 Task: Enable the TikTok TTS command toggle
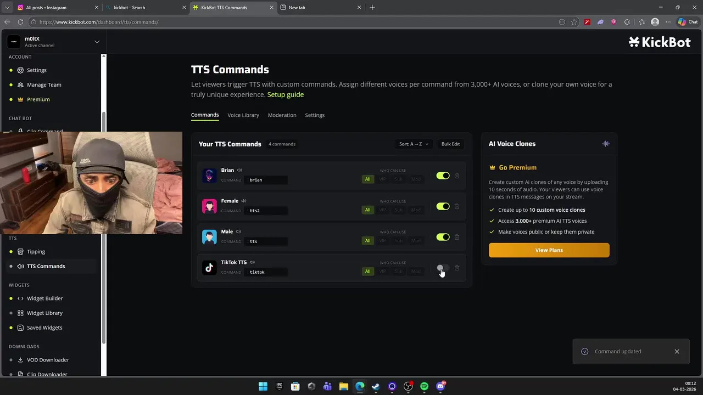pos(443,268)
